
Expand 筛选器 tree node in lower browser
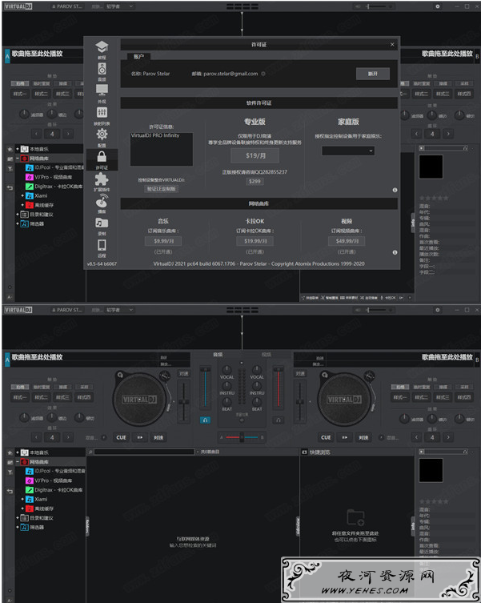pyautogui.click(x=18, y=527)
